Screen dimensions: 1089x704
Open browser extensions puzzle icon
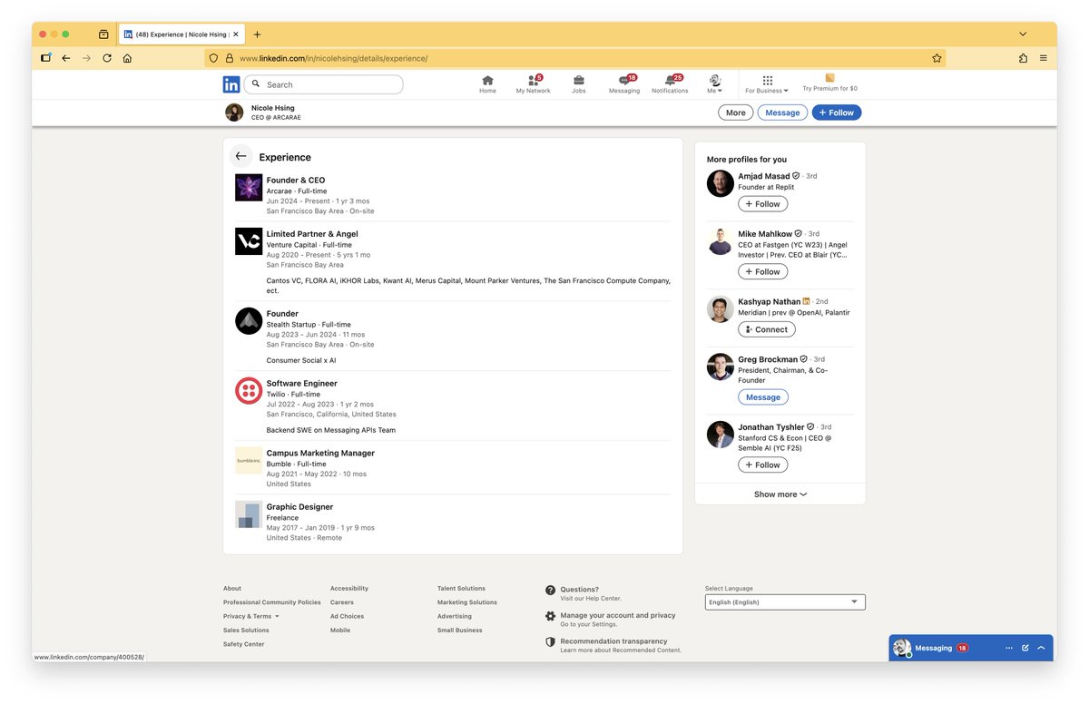1023,58
